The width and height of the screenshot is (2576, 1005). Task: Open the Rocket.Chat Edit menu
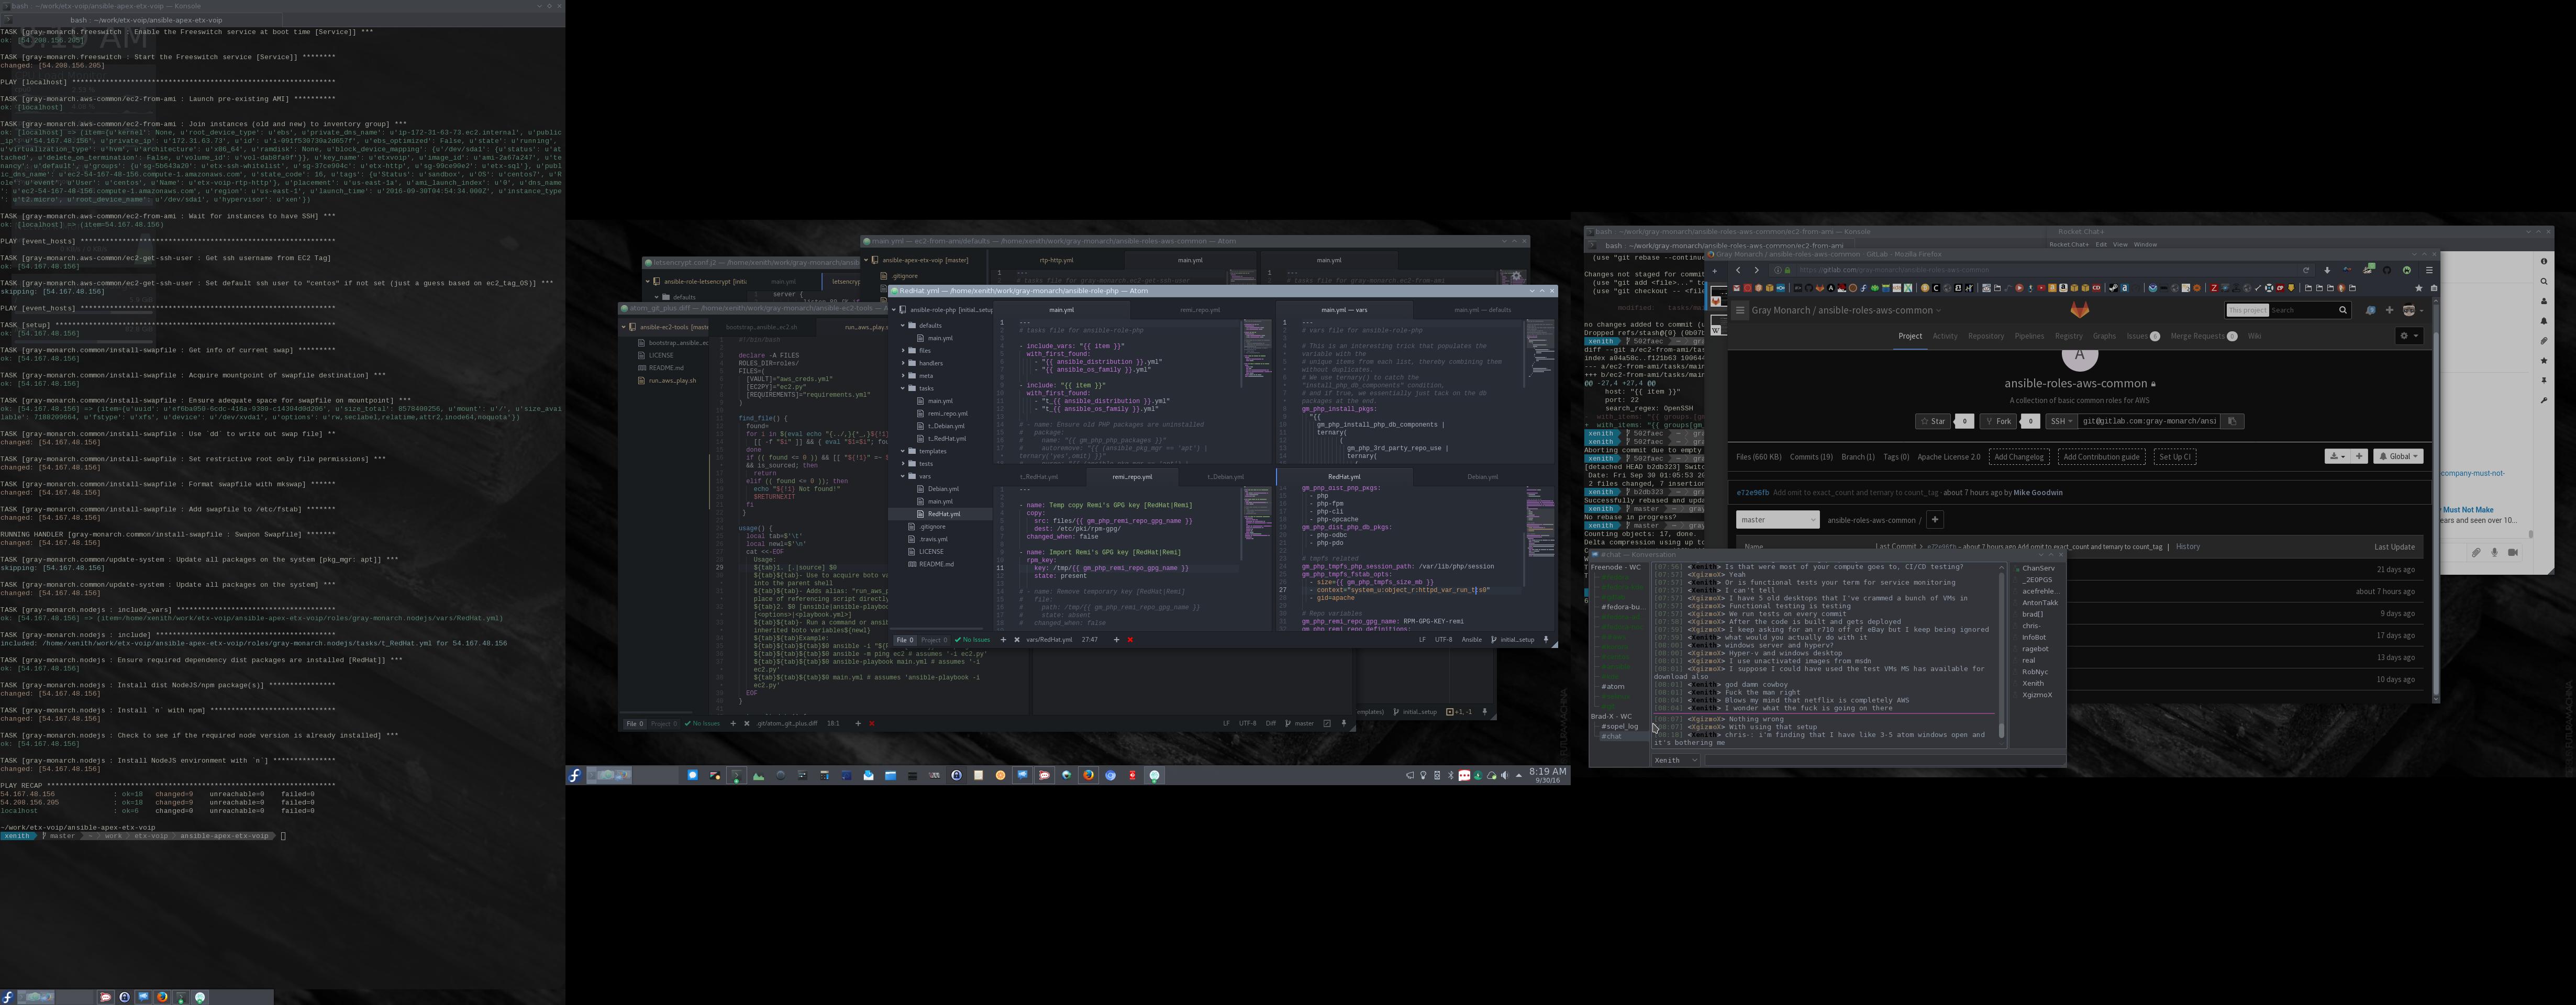(2101, 244)
